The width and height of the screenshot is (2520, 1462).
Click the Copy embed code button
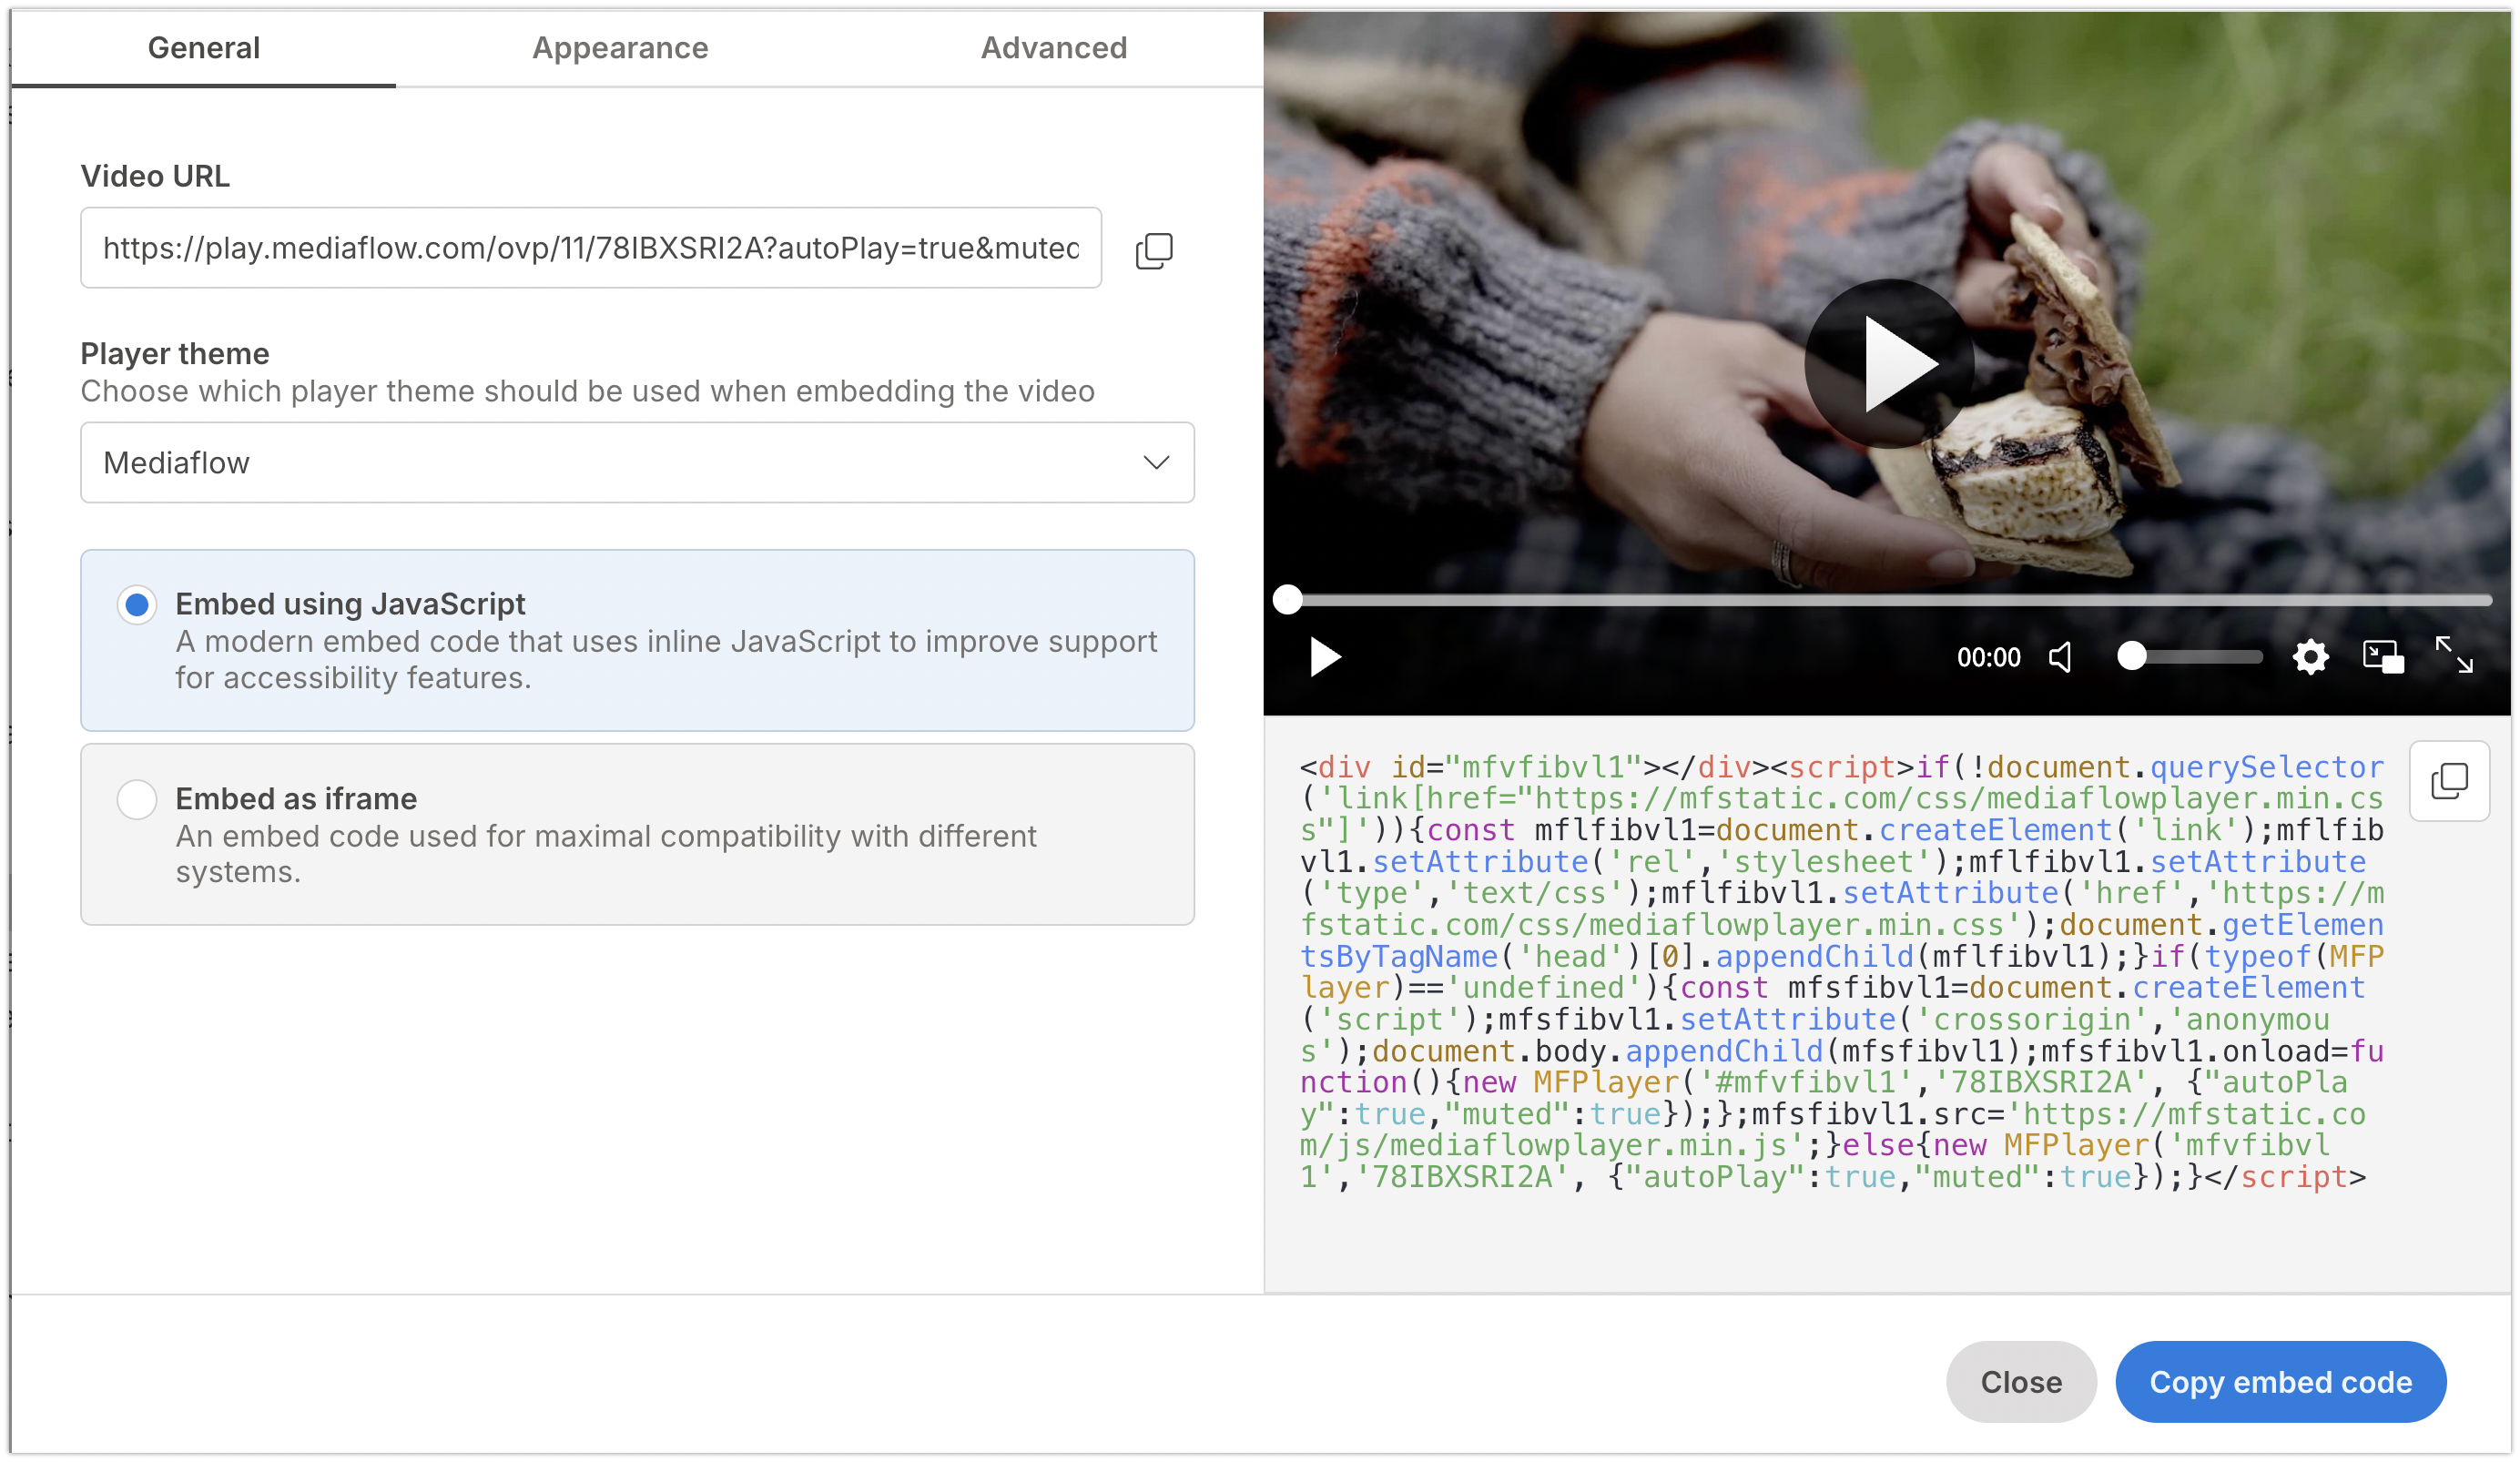click(x=2280, y=1382)
